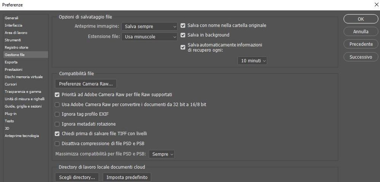Open Testo preferences section

(25, 121)
